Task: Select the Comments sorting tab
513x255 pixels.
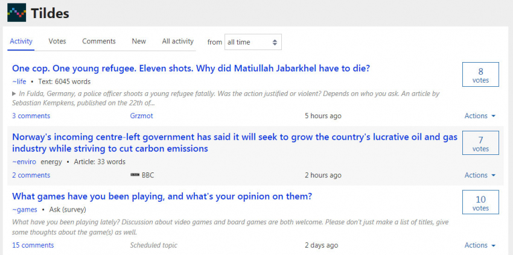Action: point(99,42)
